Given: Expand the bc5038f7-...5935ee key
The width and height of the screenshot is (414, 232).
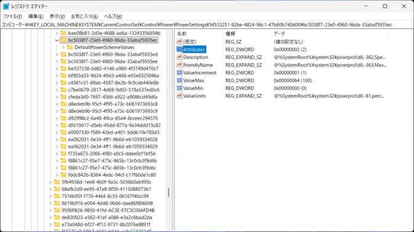Looking at the screenshot, I should tap(57, 61).
